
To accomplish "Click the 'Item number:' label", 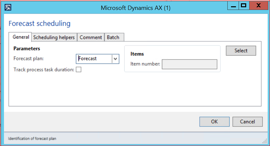I will coord(145,64).
